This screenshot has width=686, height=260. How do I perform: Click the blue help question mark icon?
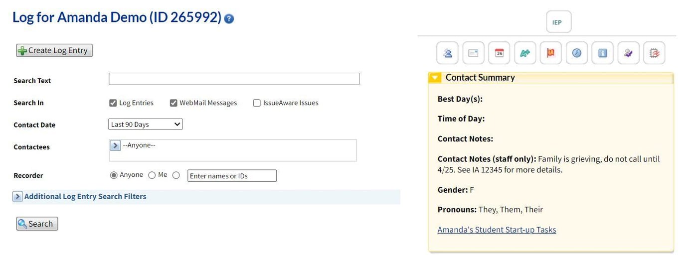[x=229, y=19]
